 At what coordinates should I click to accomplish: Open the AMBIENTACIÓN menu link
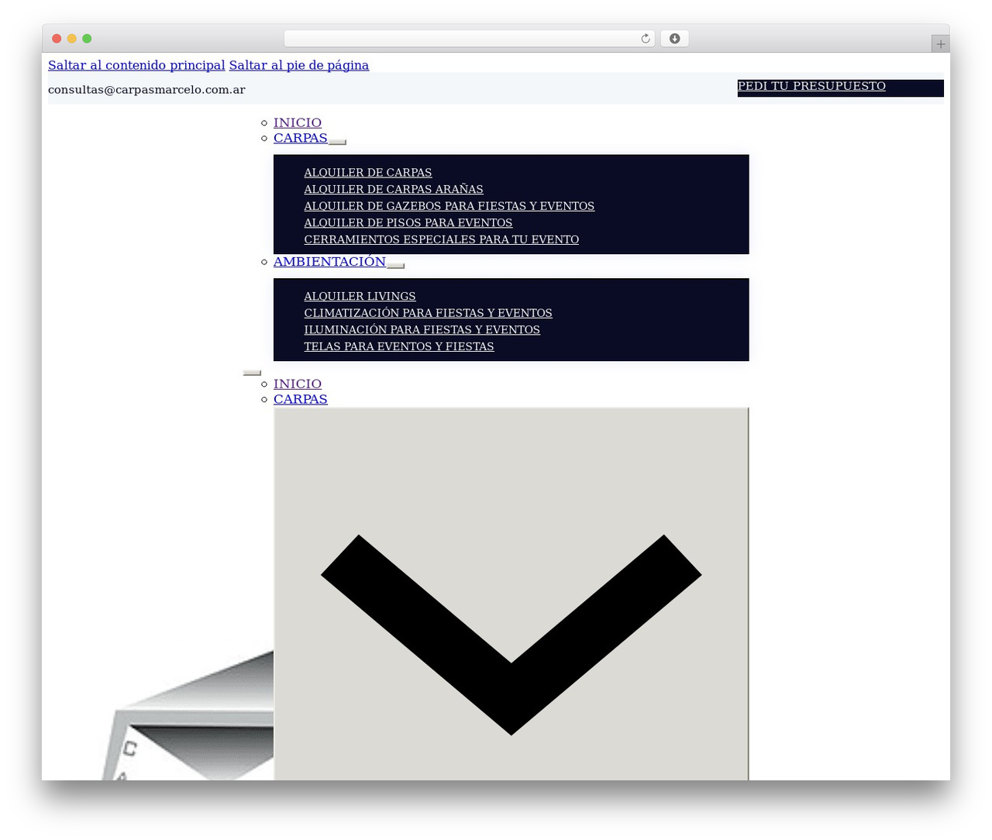coord(329,261)
